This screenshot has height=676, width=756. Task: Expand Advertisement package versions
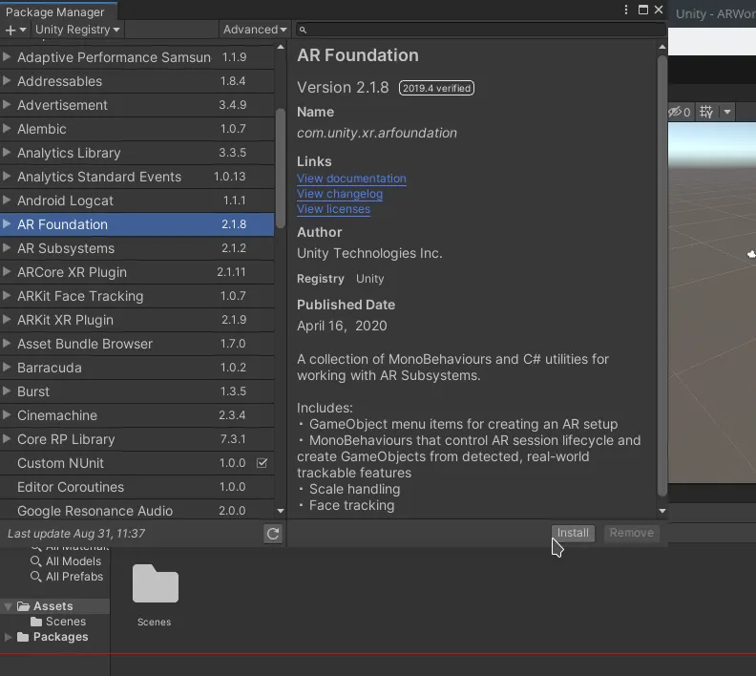[7, 105]
